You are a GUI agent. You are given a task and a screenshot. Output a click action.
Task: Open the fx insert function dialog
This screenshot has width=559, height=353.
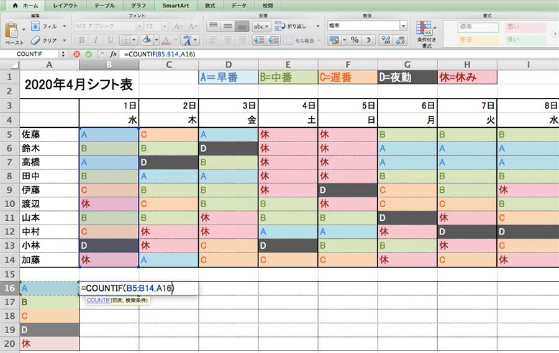pos(114,54)
